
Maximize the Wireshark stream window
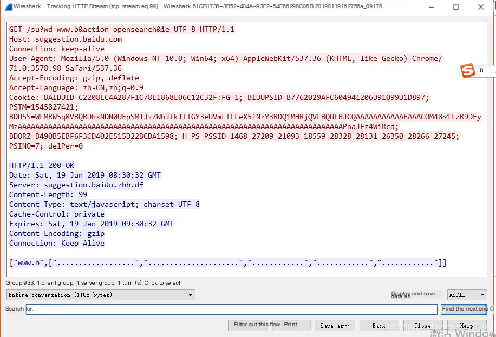coord(456,7)
